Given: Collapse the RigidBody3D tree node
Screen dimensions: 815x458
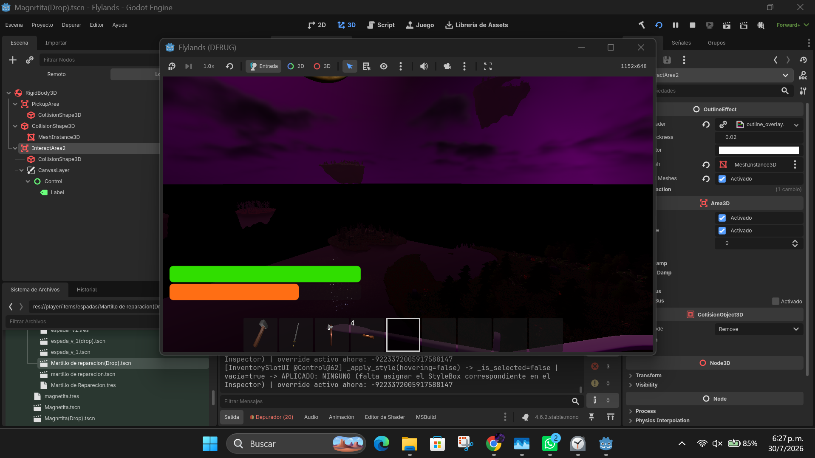Looking at the screenshot, I should point(8,93).
